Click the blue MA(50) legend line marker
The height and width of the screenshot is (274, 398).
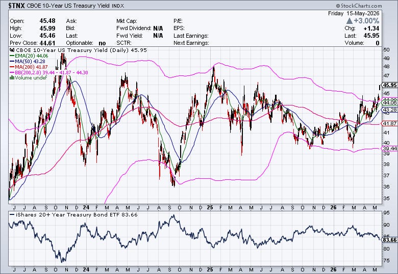12,62
